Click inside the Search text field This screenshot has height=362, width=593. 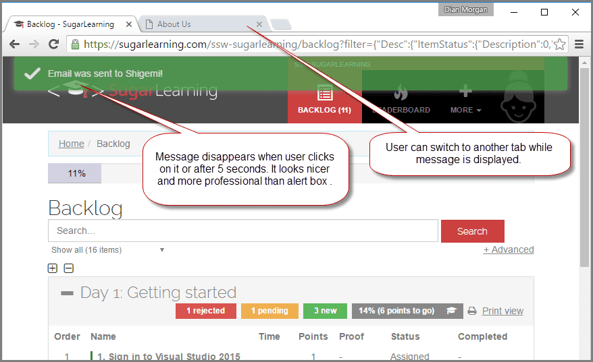click(x=242, y=231)
